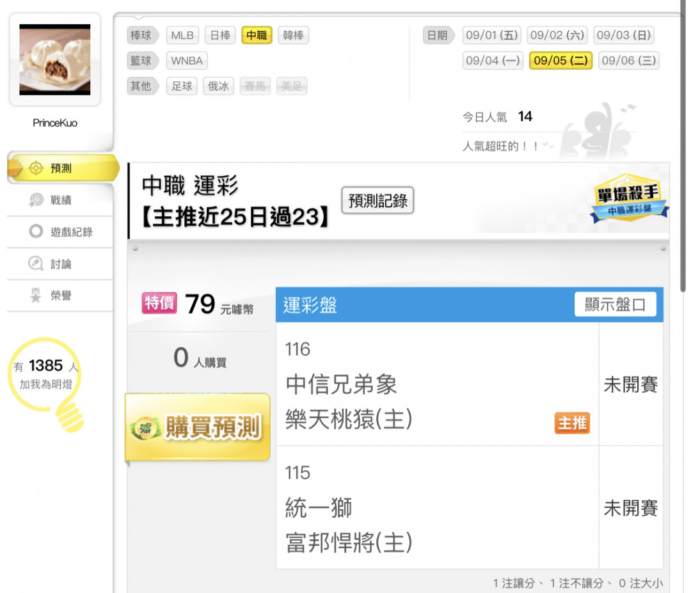Viewport: 691px width, 593px height.
Task: Click the 遊戲紀錄 circle icon
Action: (x=36, y=232)
